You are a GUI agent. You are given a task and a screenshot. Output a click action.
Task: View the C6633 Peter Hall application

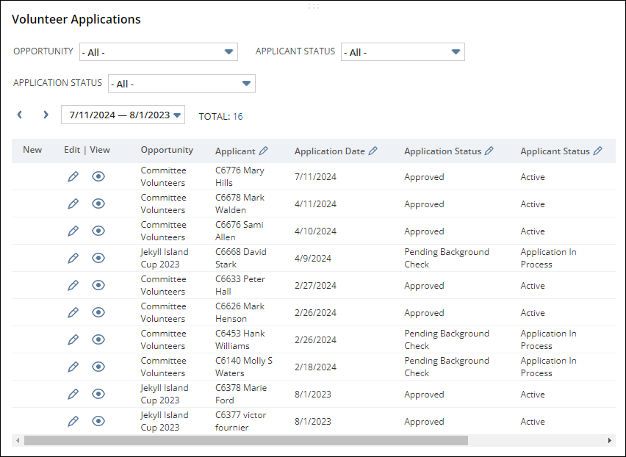(x=98, y=285)
